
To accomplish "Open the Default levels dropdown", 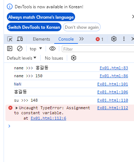I will tap(22, 58).
